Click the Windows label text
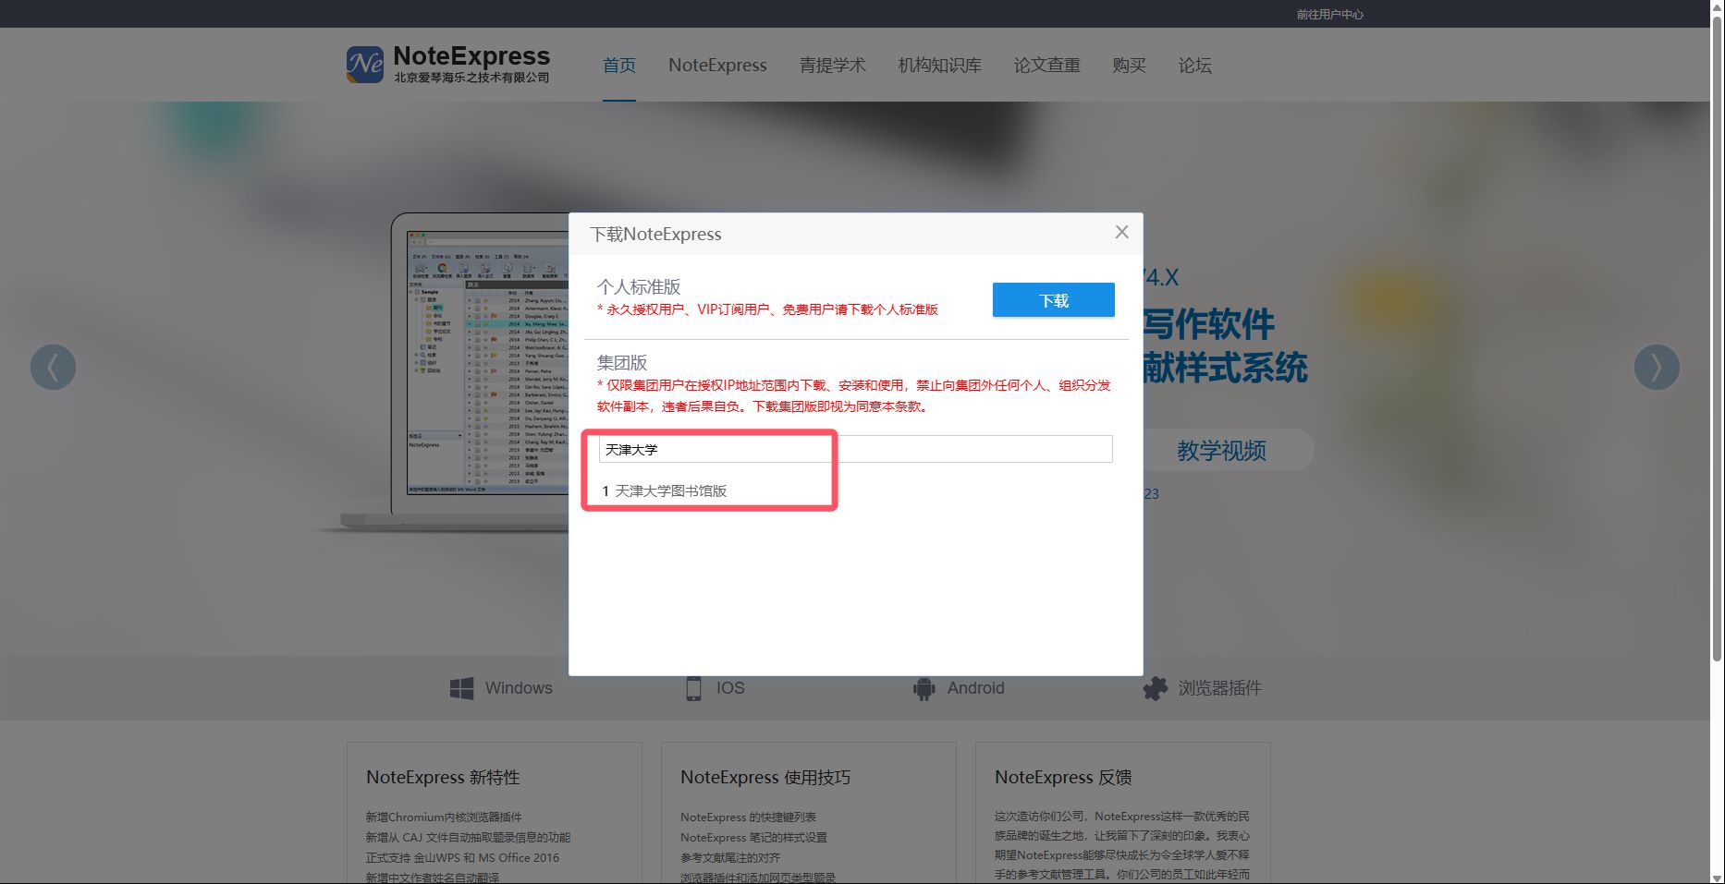The height and width of the screenshot is (884, 1725). tap(519, 688)
